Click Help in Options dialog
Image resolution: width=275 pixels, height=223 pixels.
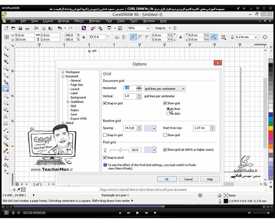click(x=210, y=179)
